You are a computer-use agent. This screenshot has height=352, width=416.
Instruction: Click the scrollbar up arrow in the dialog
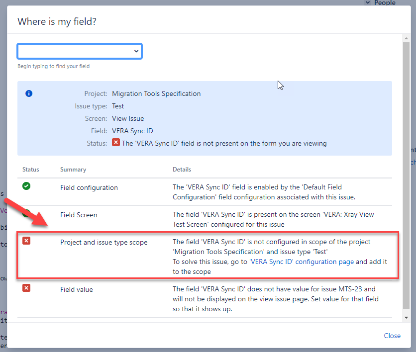tap(407, 38)
